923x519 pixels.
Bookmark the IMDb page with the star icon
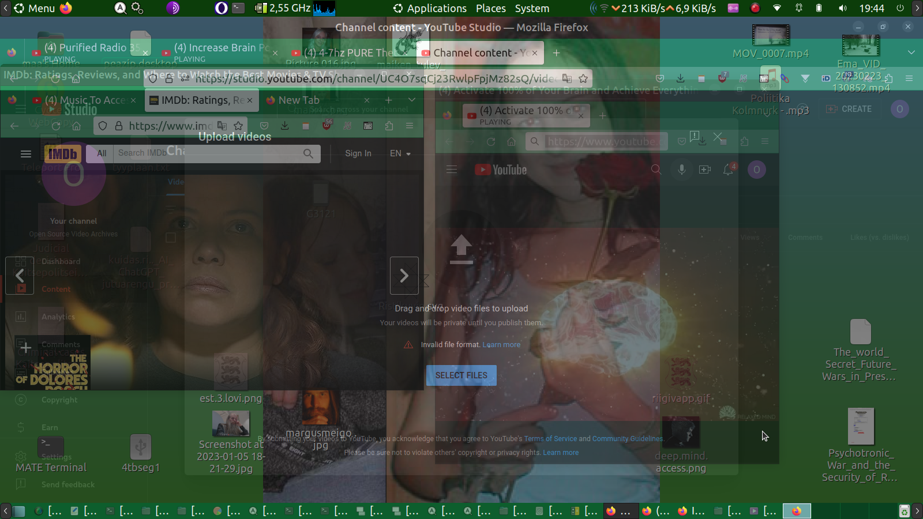coord(238,126)
